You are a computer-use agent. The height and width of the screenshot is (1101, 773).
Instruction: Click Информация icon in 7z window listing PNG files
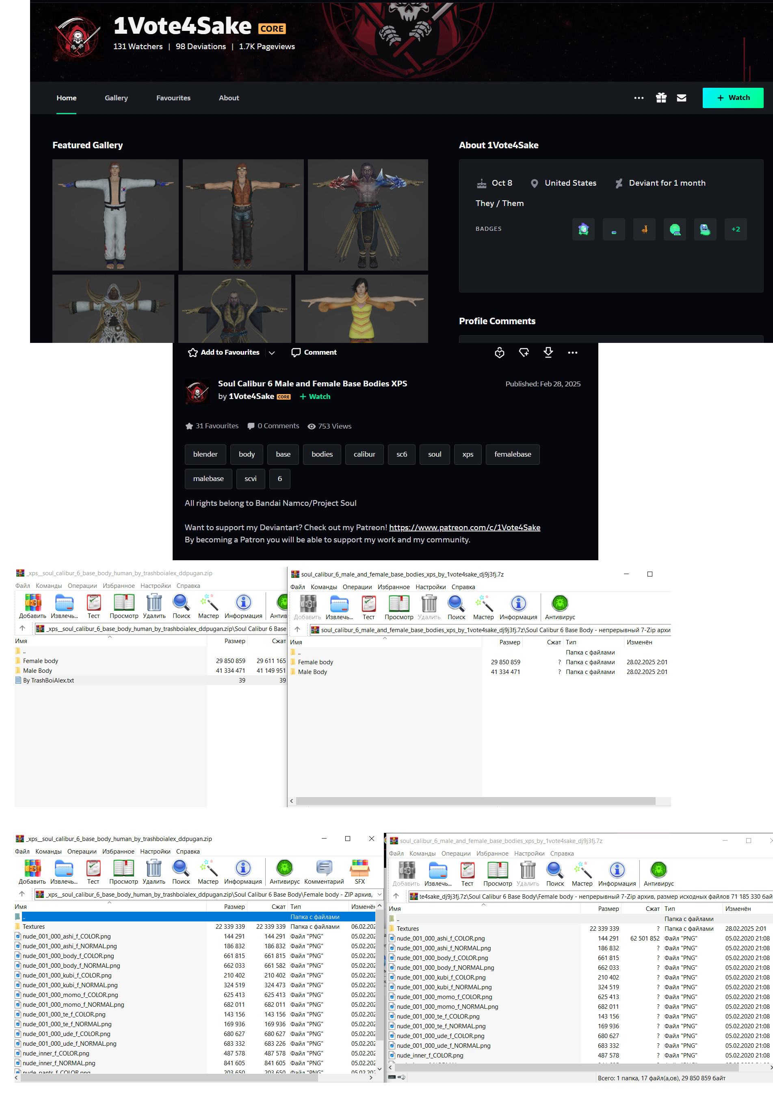[x=617, y=874]
